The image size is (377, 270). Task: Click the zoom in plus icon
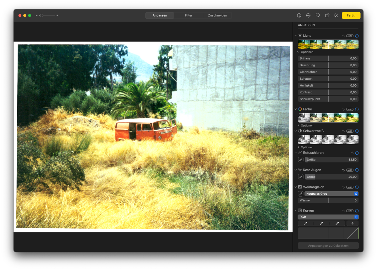coord(57,15)
